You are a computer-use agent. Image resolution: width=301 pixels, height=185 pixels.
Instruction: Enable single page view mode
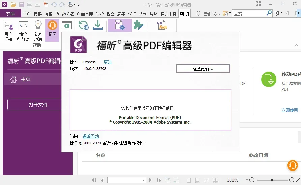pos(189,180)
